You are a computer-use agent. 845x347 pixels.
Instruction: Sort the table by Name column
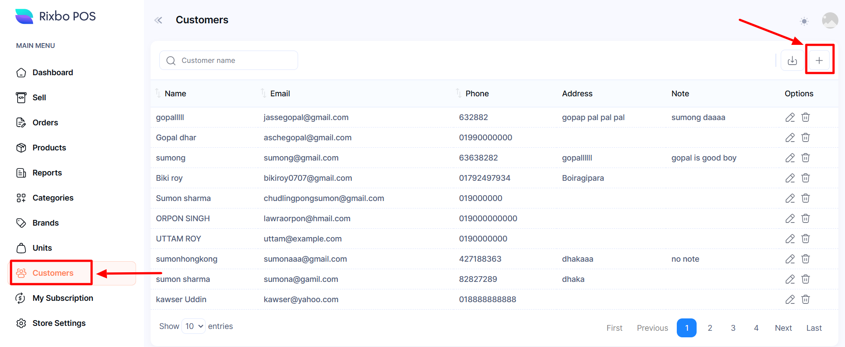coord(175,94)
